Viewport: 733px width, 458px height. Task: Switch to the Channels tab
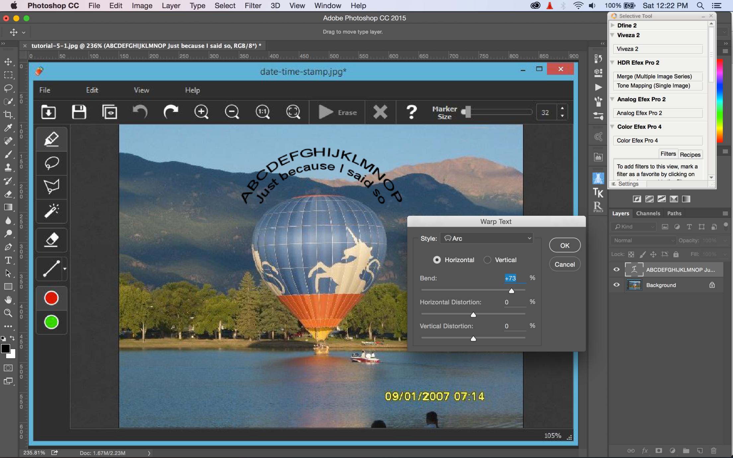point(648,213)
